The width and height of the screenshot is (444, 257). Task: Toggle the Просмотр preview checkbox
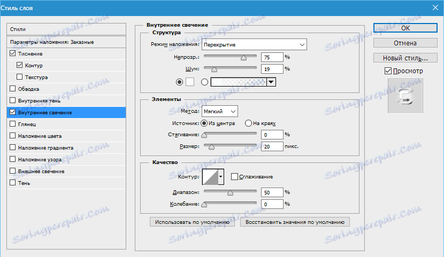tap(388, 71)
